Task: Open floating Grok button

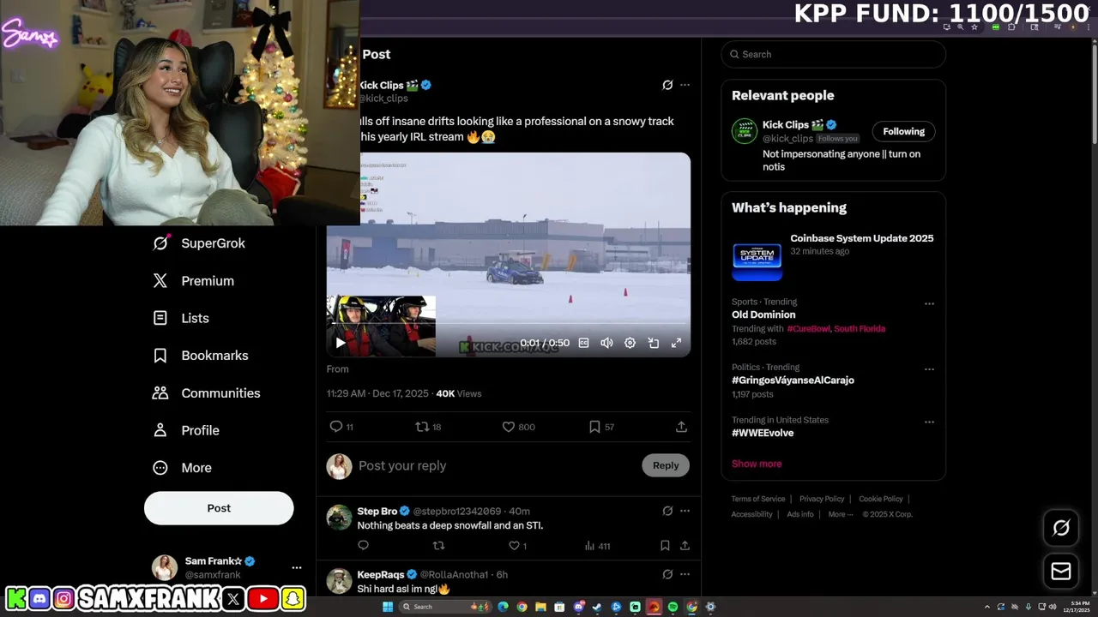Action: [1061, 528]
